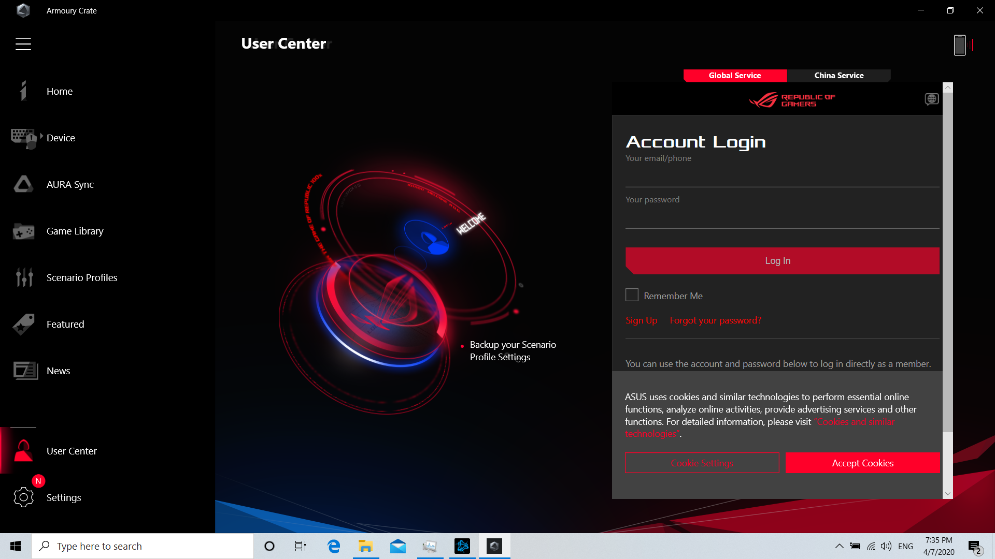Select the Scenario Profiles menu label

click(82, 278)
